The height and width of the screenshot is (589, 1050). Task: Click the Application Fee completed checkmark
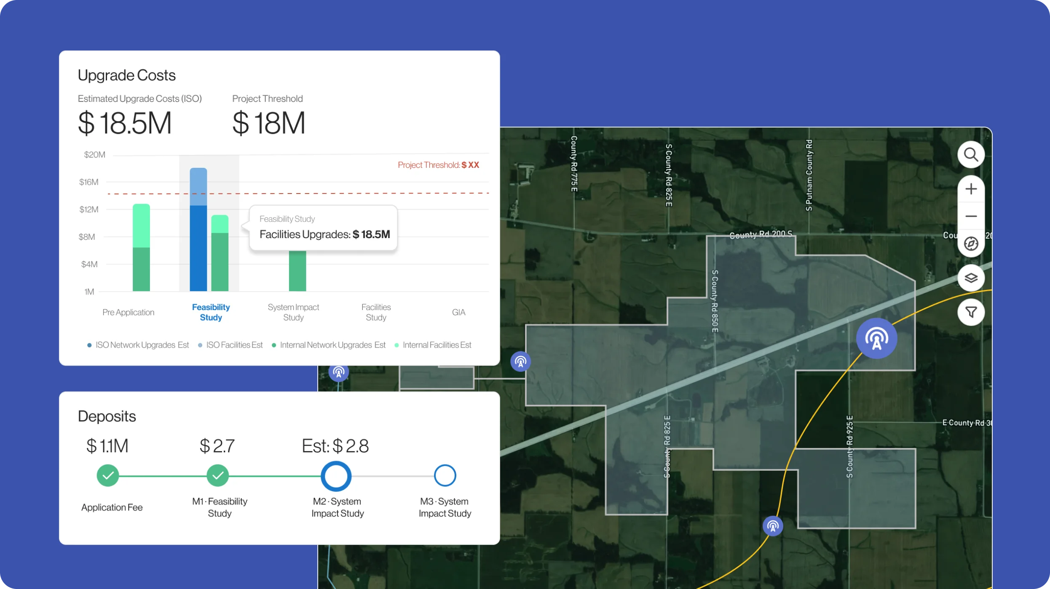pyautogui.click(x=108, y=475)
